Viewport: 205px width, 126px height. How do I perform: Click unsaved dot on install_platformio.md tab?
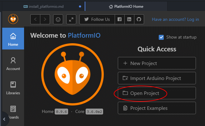pyautogui.click(x=80, y=7)
